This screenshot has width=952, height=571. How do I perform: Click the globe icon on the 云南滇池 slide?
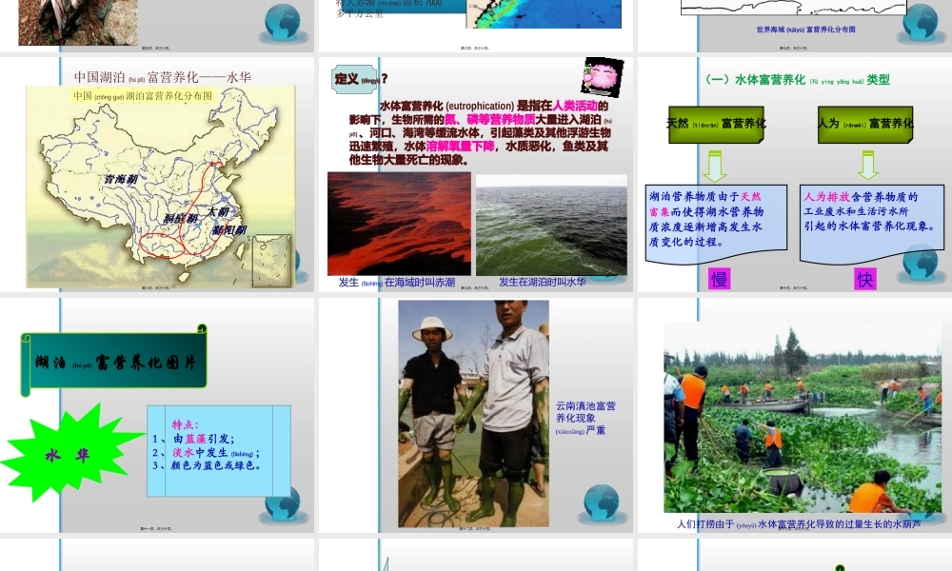tap(602, 502)
